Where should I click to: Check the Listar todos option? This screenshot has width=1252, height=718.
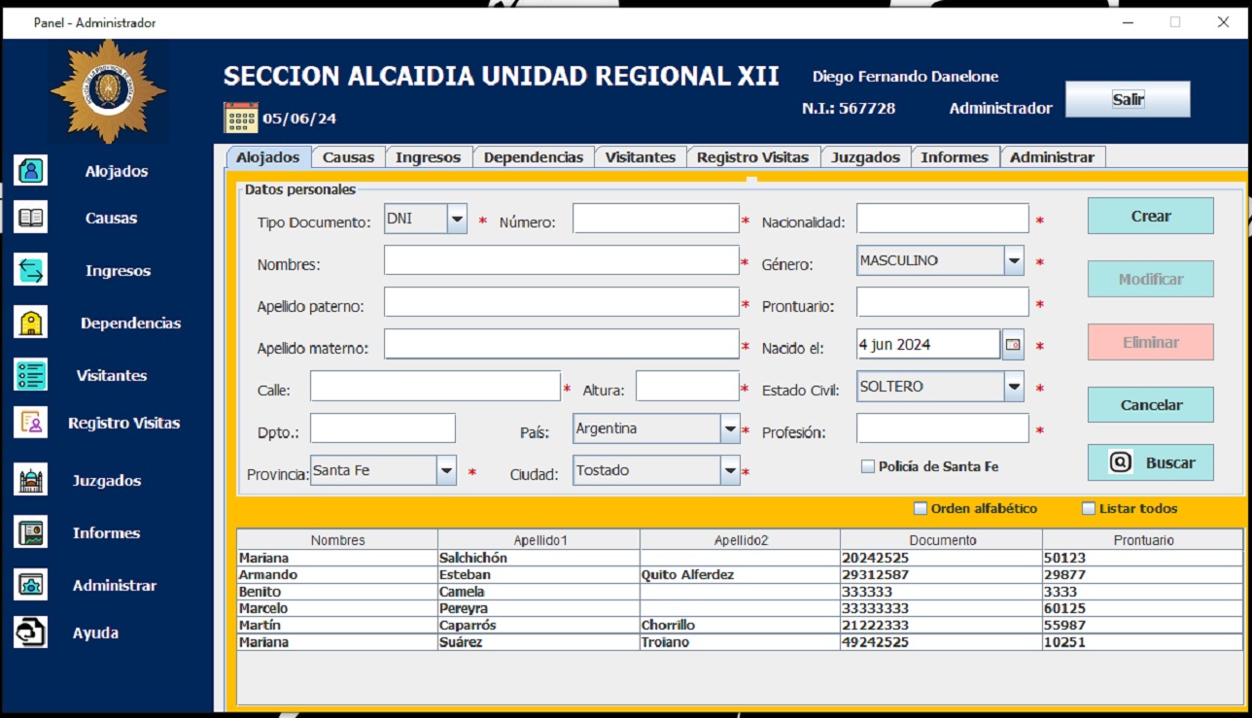tap(1089, 508)
